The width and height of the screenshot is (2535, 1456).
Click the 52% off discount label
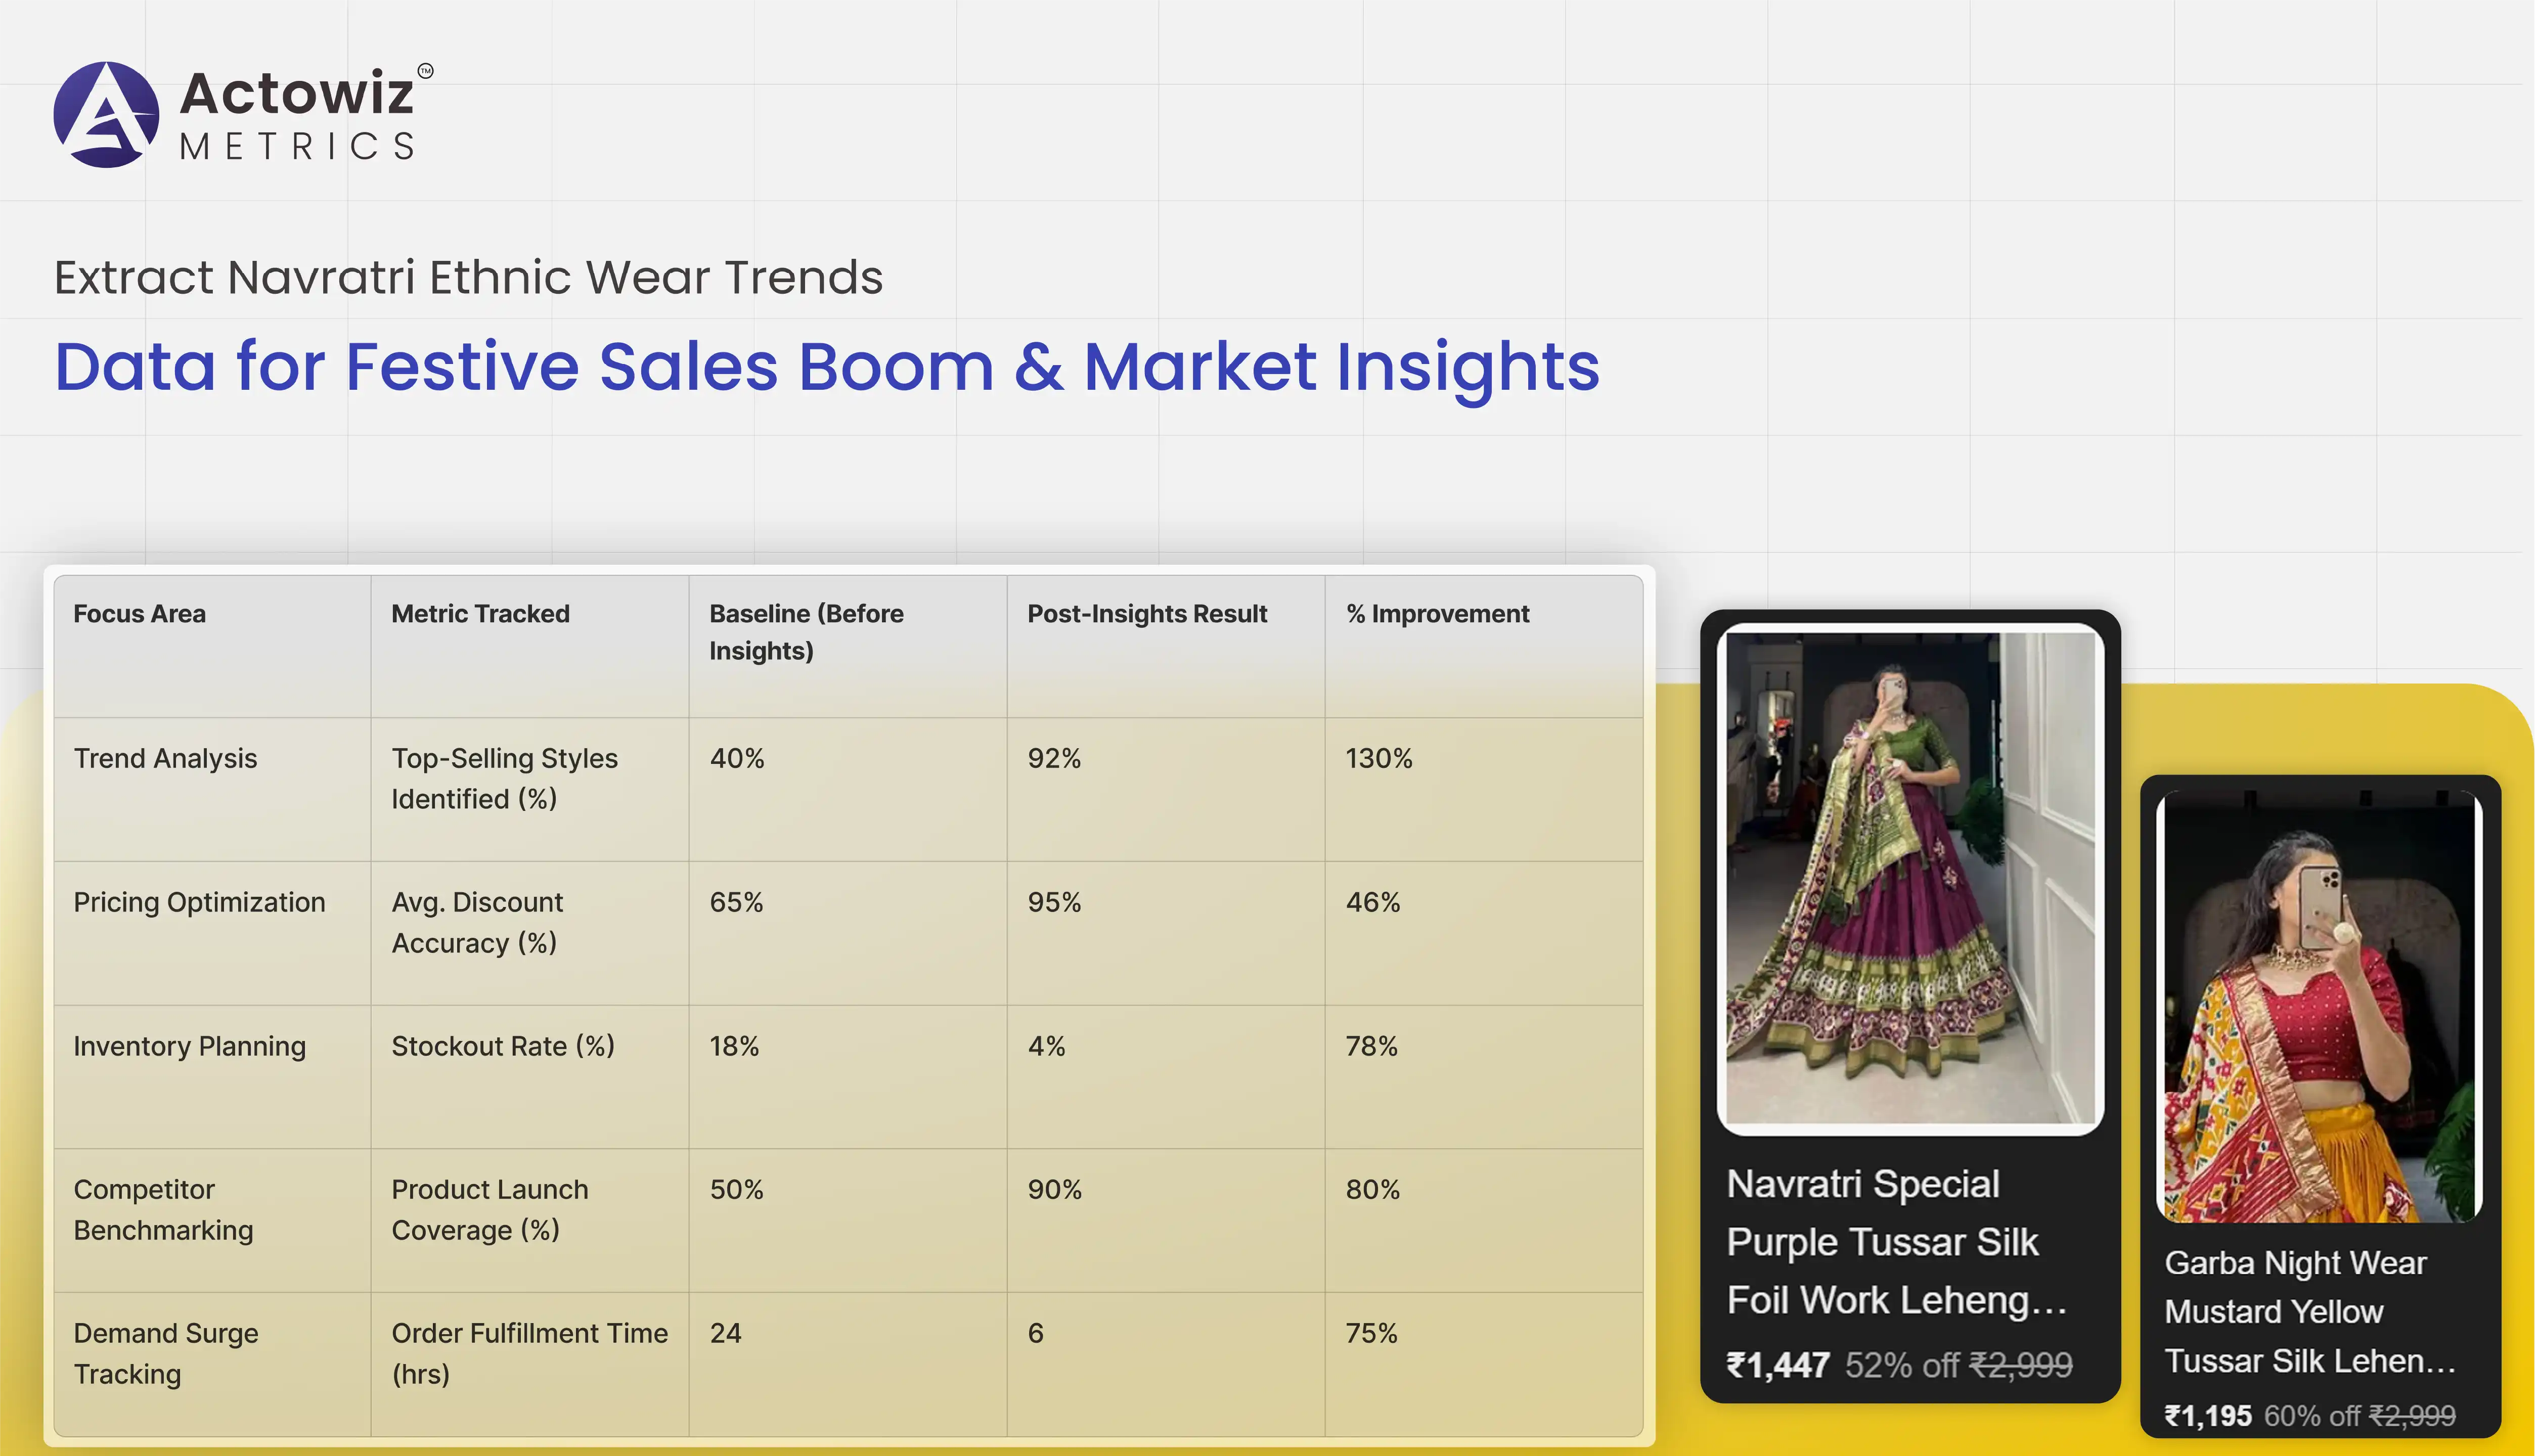click(1901, 1365)
